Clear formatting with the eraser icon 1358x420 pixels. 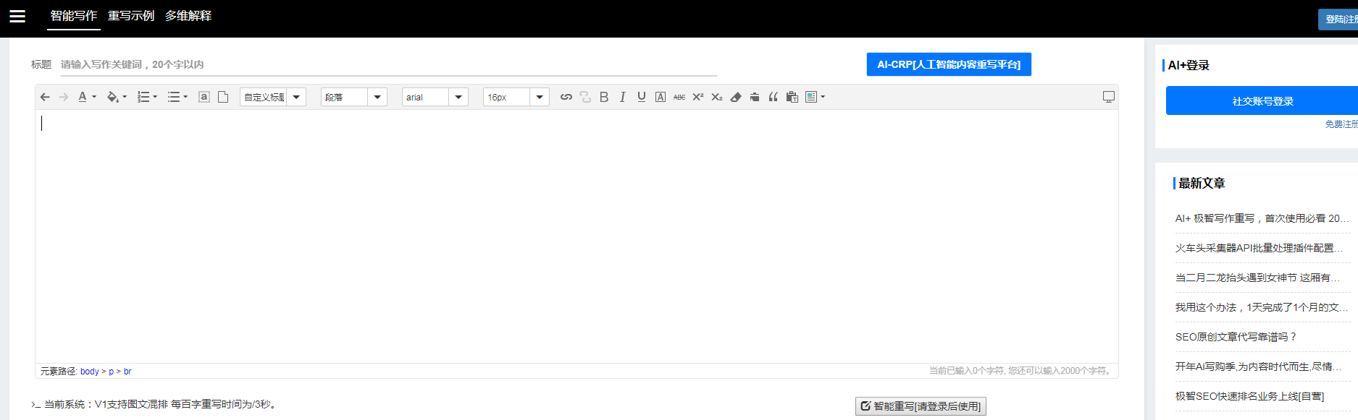736,97
